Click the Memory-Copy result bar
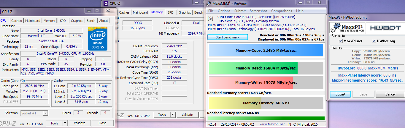The image size is (405, 128). click(266, 50)
